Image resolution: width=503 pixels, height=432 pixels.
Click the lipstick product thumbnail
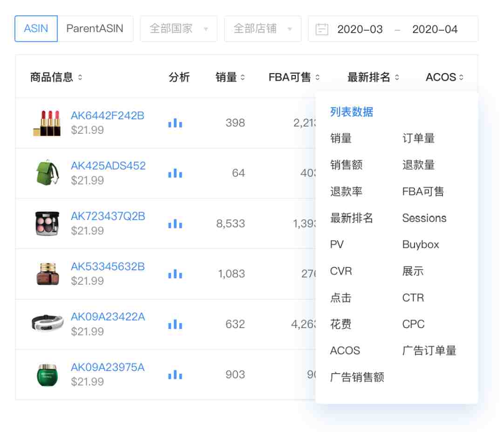[x=47, y=123]
